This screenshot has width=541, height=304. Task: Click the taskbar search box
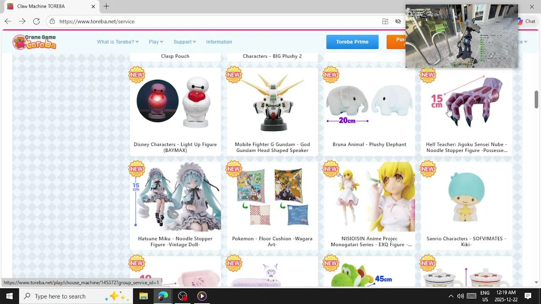tap(76, 296)
